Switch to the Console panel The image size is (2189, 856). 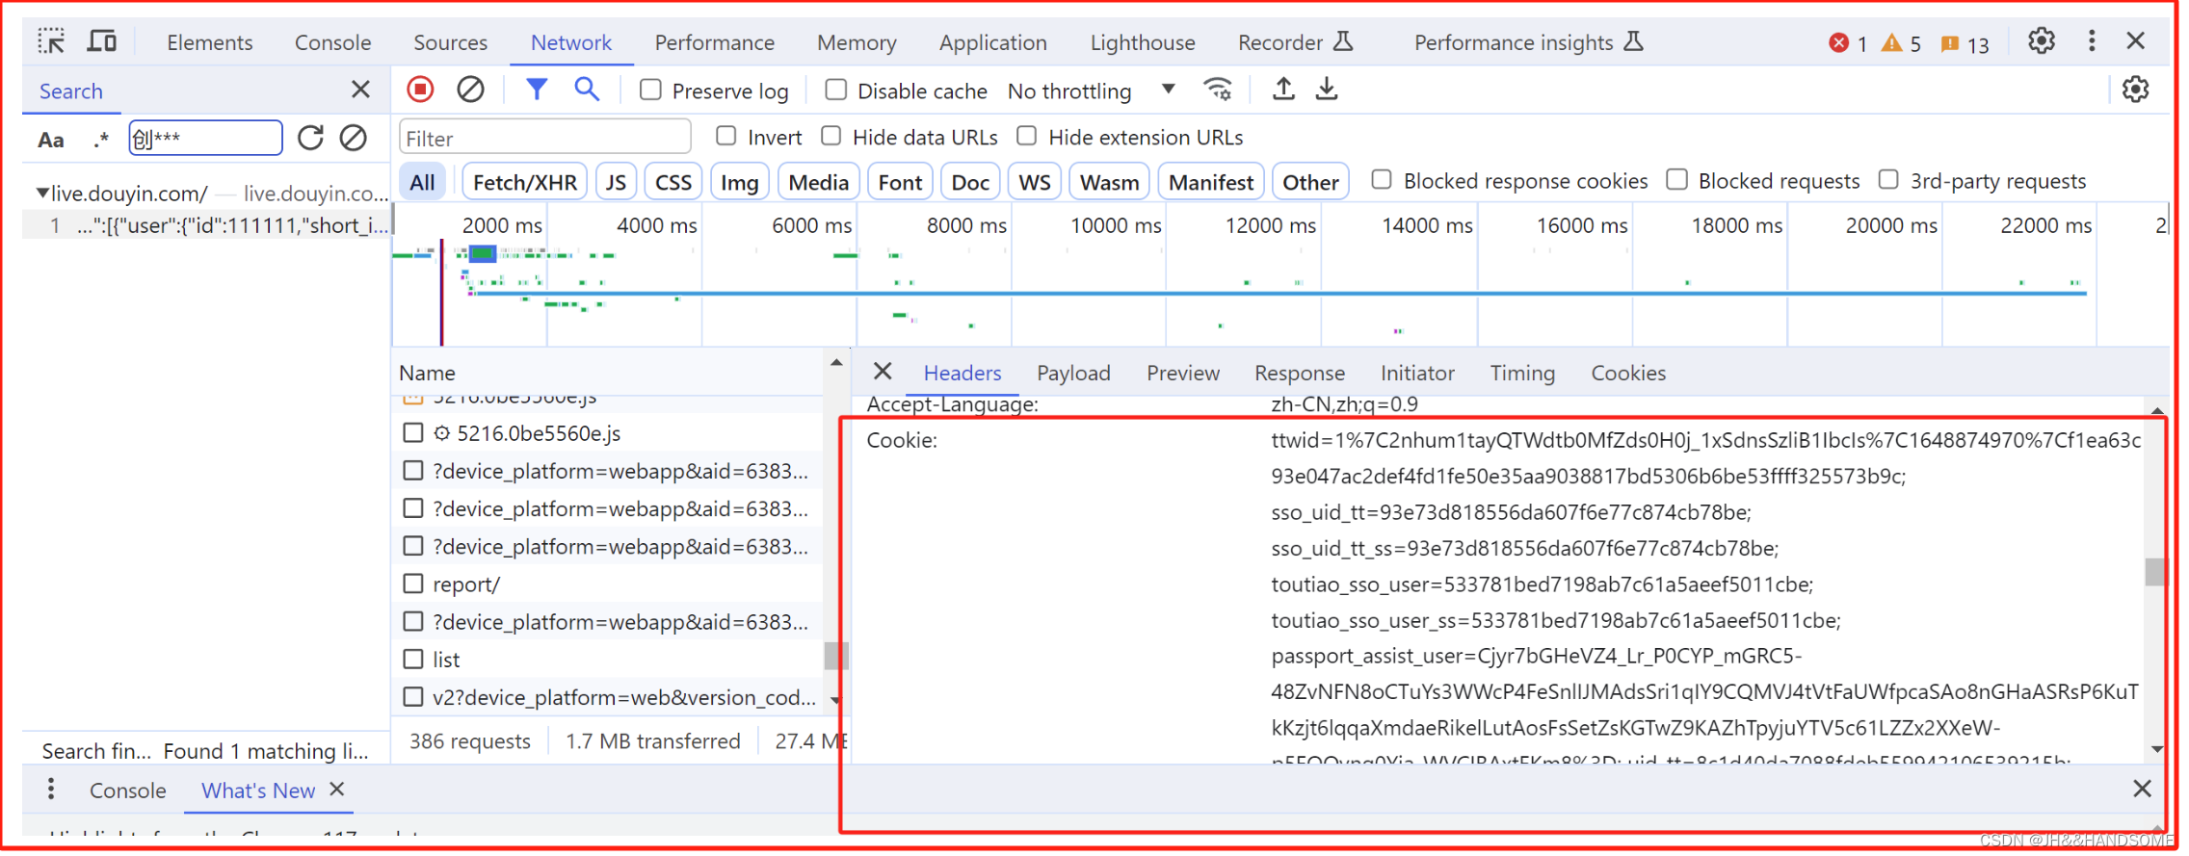click(x=332, y=42)
